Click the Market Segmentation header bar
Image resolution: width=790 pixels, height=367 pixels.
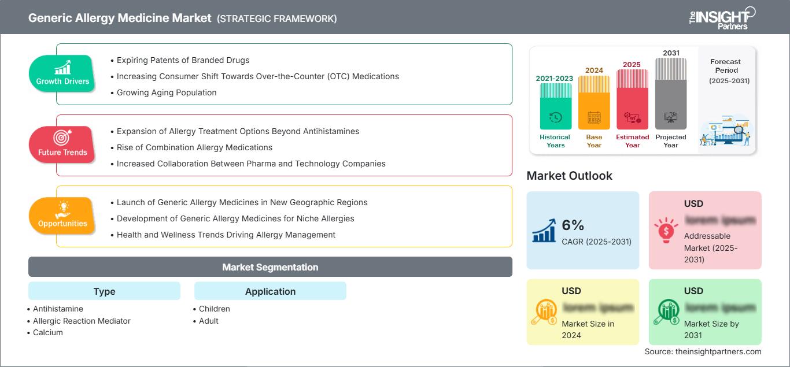(x=270, y=267)
